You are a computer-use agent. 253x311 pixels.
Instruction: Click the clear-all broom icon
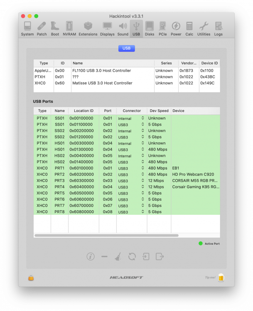tap(118, 256)
